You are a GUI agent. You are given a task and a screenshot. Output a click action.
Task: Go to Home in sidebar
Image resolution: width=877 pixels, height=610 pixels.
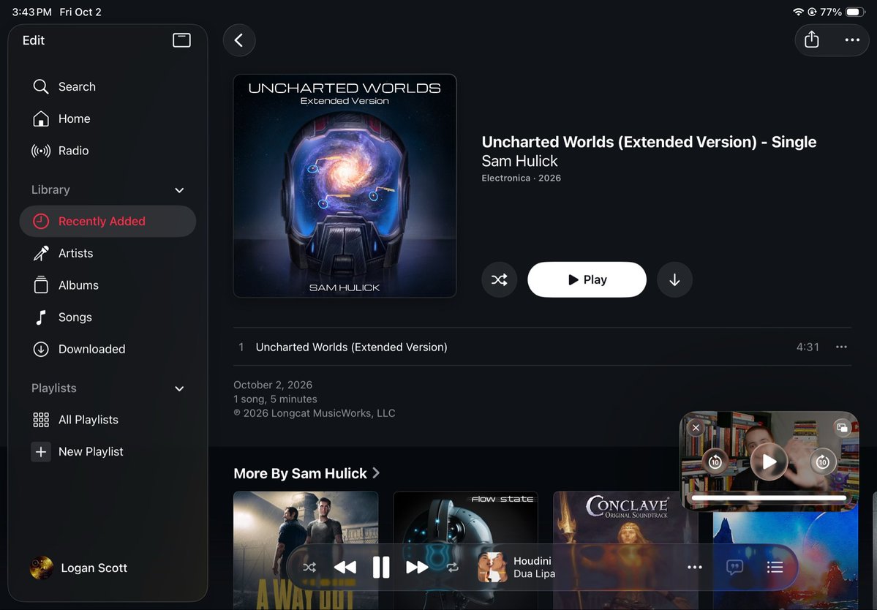[x=108, y=118]
